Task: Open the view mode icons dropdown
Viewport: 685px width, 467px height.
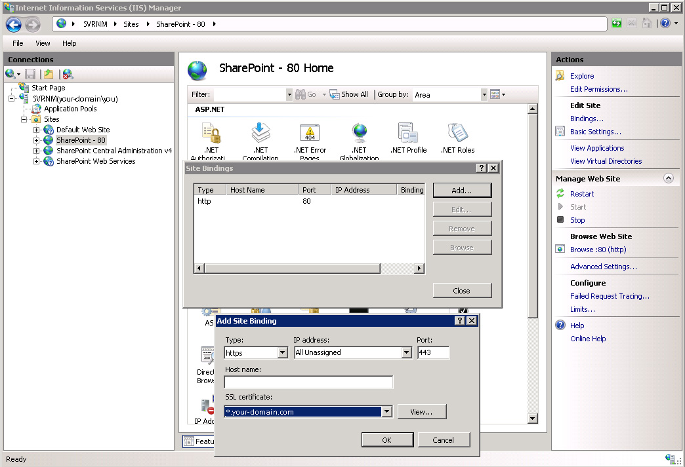Action: click(x=497, y=94)
